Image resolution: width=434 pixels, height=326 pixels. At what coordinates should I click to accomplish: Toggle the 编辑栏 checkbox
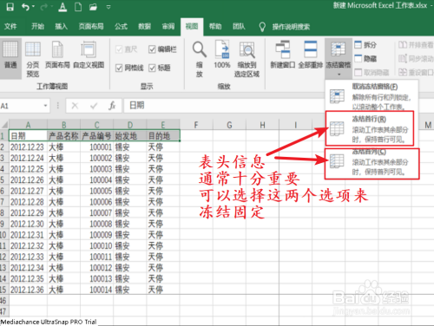[x=152, y=49]
